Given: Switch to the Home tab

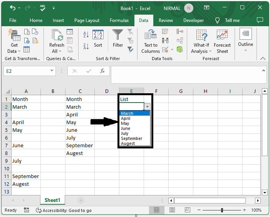Looking at the screenshot, I should [36, 20].
